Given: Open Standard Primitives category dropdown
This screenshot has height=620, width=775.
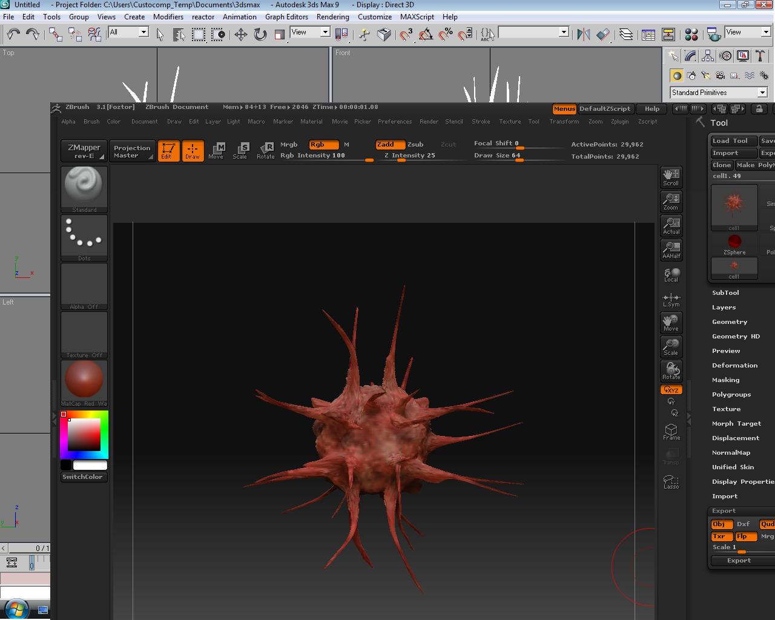Looking at the screenshot, I should [x=719, y=93].
